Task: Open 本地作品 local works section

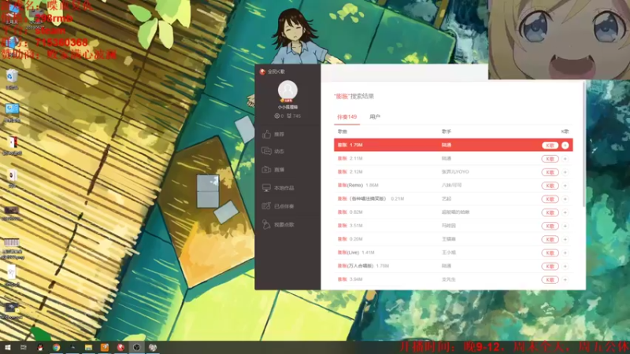Action: pyautogui.click(x=278, y=188)
